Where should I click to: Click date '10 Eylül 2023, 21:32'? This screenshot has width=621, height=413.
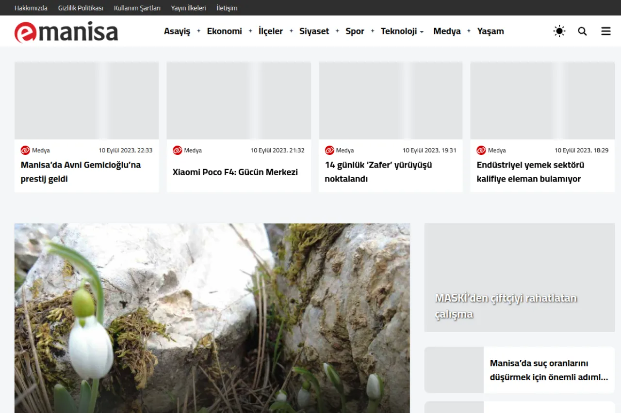point(278,150)
